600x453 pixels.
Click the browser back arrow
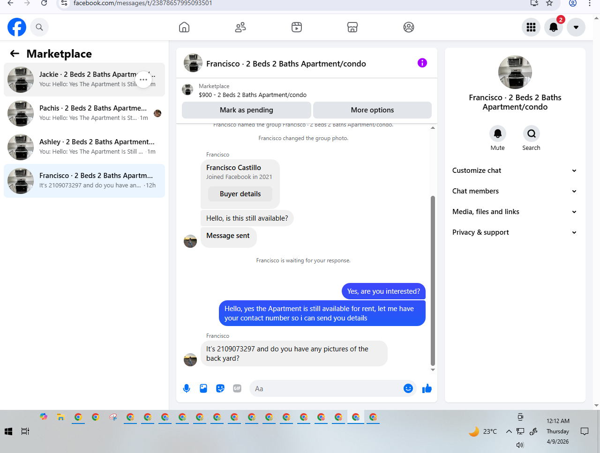[x=10, y=3]
